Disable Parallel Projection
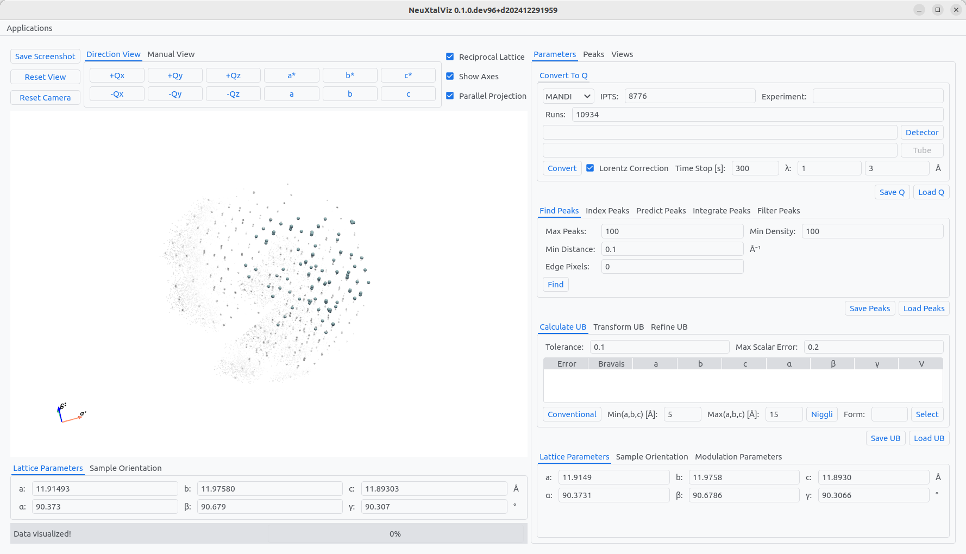This screenshot has width=966, height=554. tap(450, 96)
